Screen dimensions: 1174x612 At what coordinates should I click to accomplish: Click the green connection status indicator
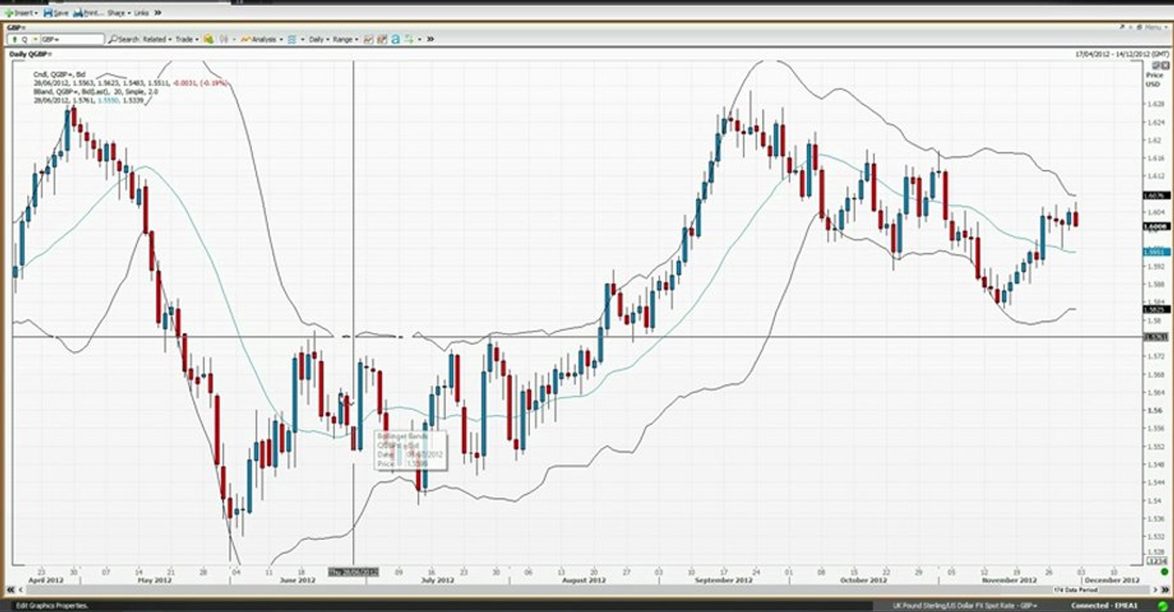(x=1163, y=605)
